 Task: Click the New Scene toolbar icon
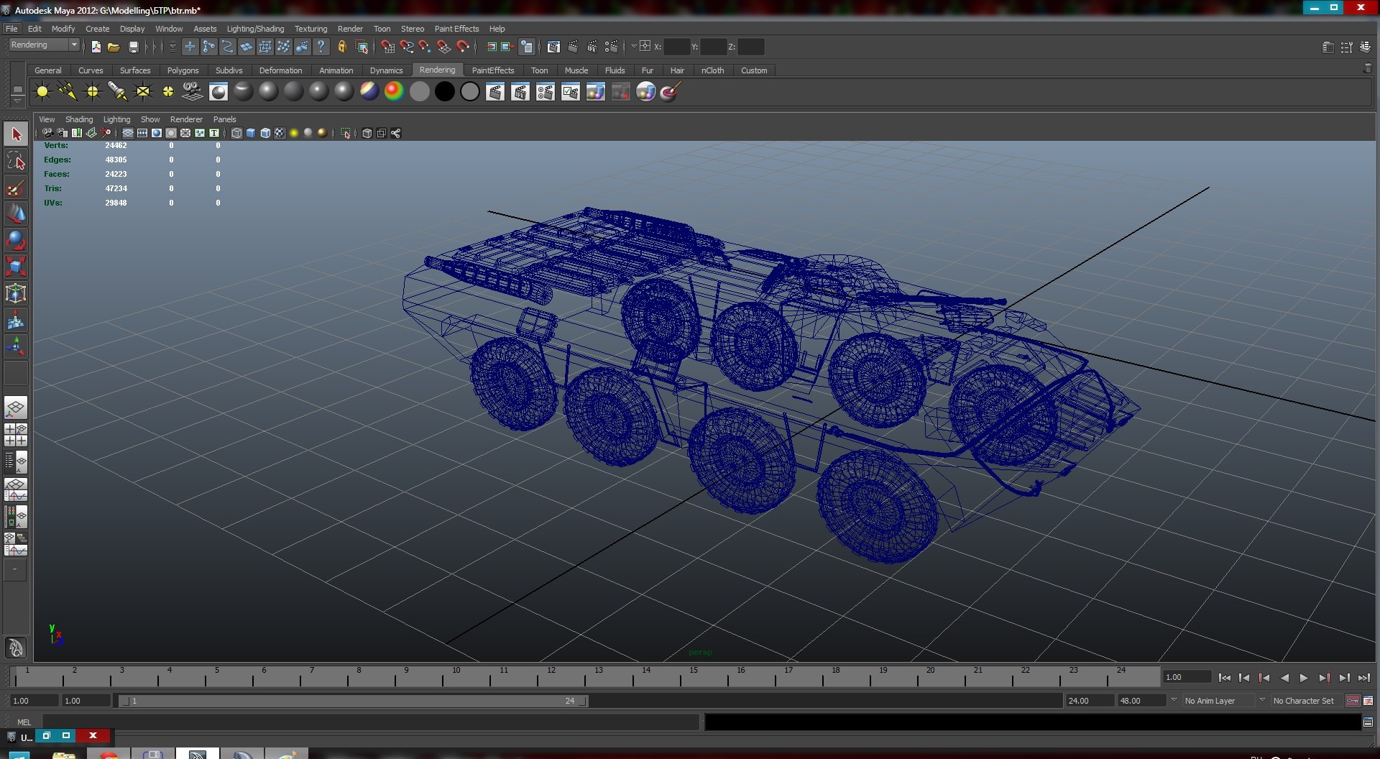pyautogui.click(x=96, y=47)
